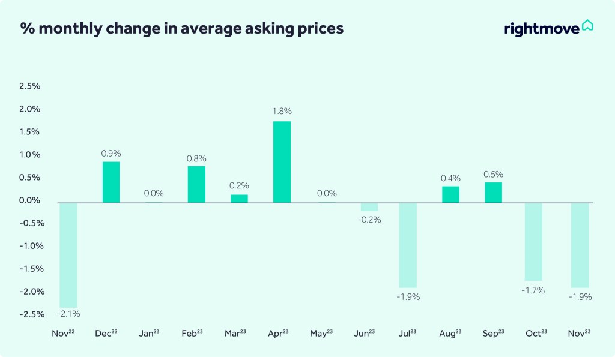The image size is (615, 357).
Task: Click the Nov 23 negative bar
Action: click(580, 245)
